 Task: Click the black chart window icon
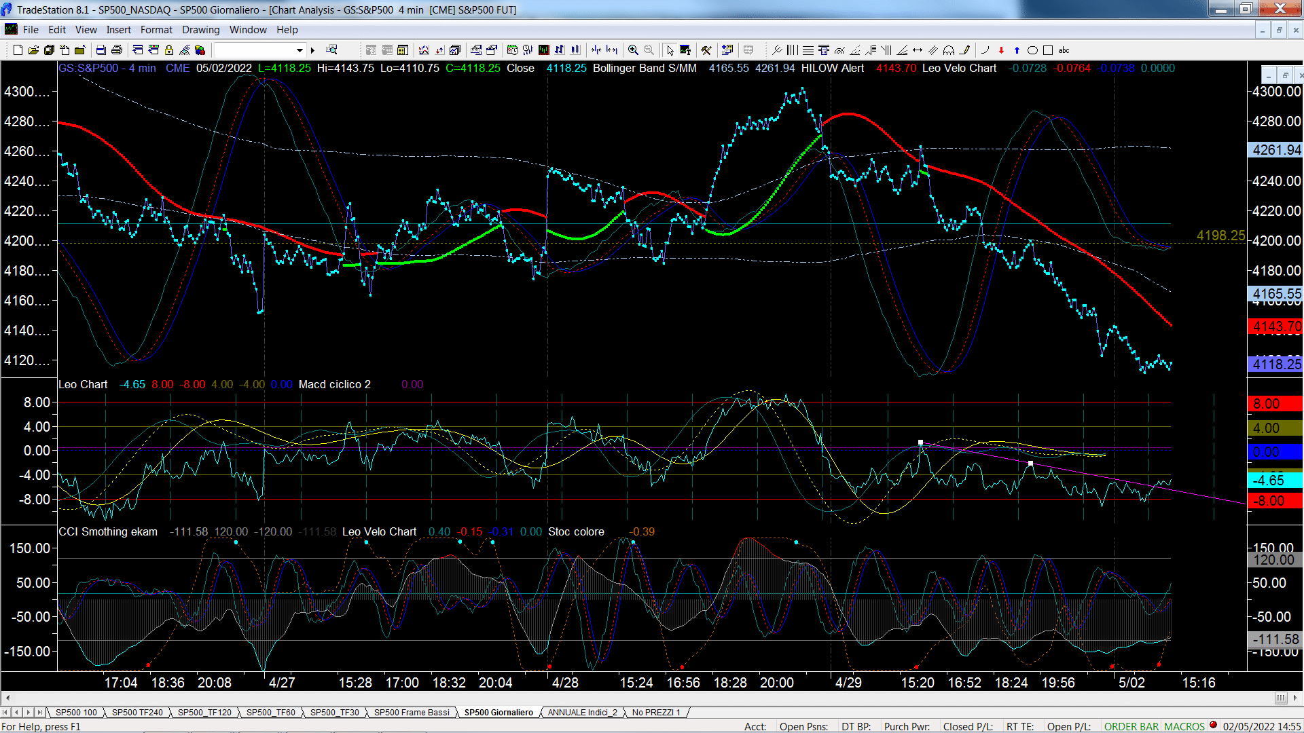tap(544, 50)
